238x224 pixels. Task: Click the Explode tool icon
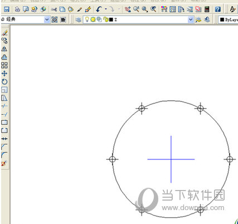tap(4, 163)
